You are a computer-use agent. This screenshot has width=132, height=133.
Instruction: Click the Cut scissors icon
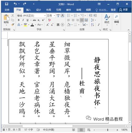(13, 15)
